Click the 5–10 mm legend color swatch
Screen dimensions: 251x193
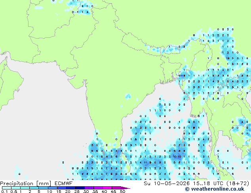tap(44, 188)
